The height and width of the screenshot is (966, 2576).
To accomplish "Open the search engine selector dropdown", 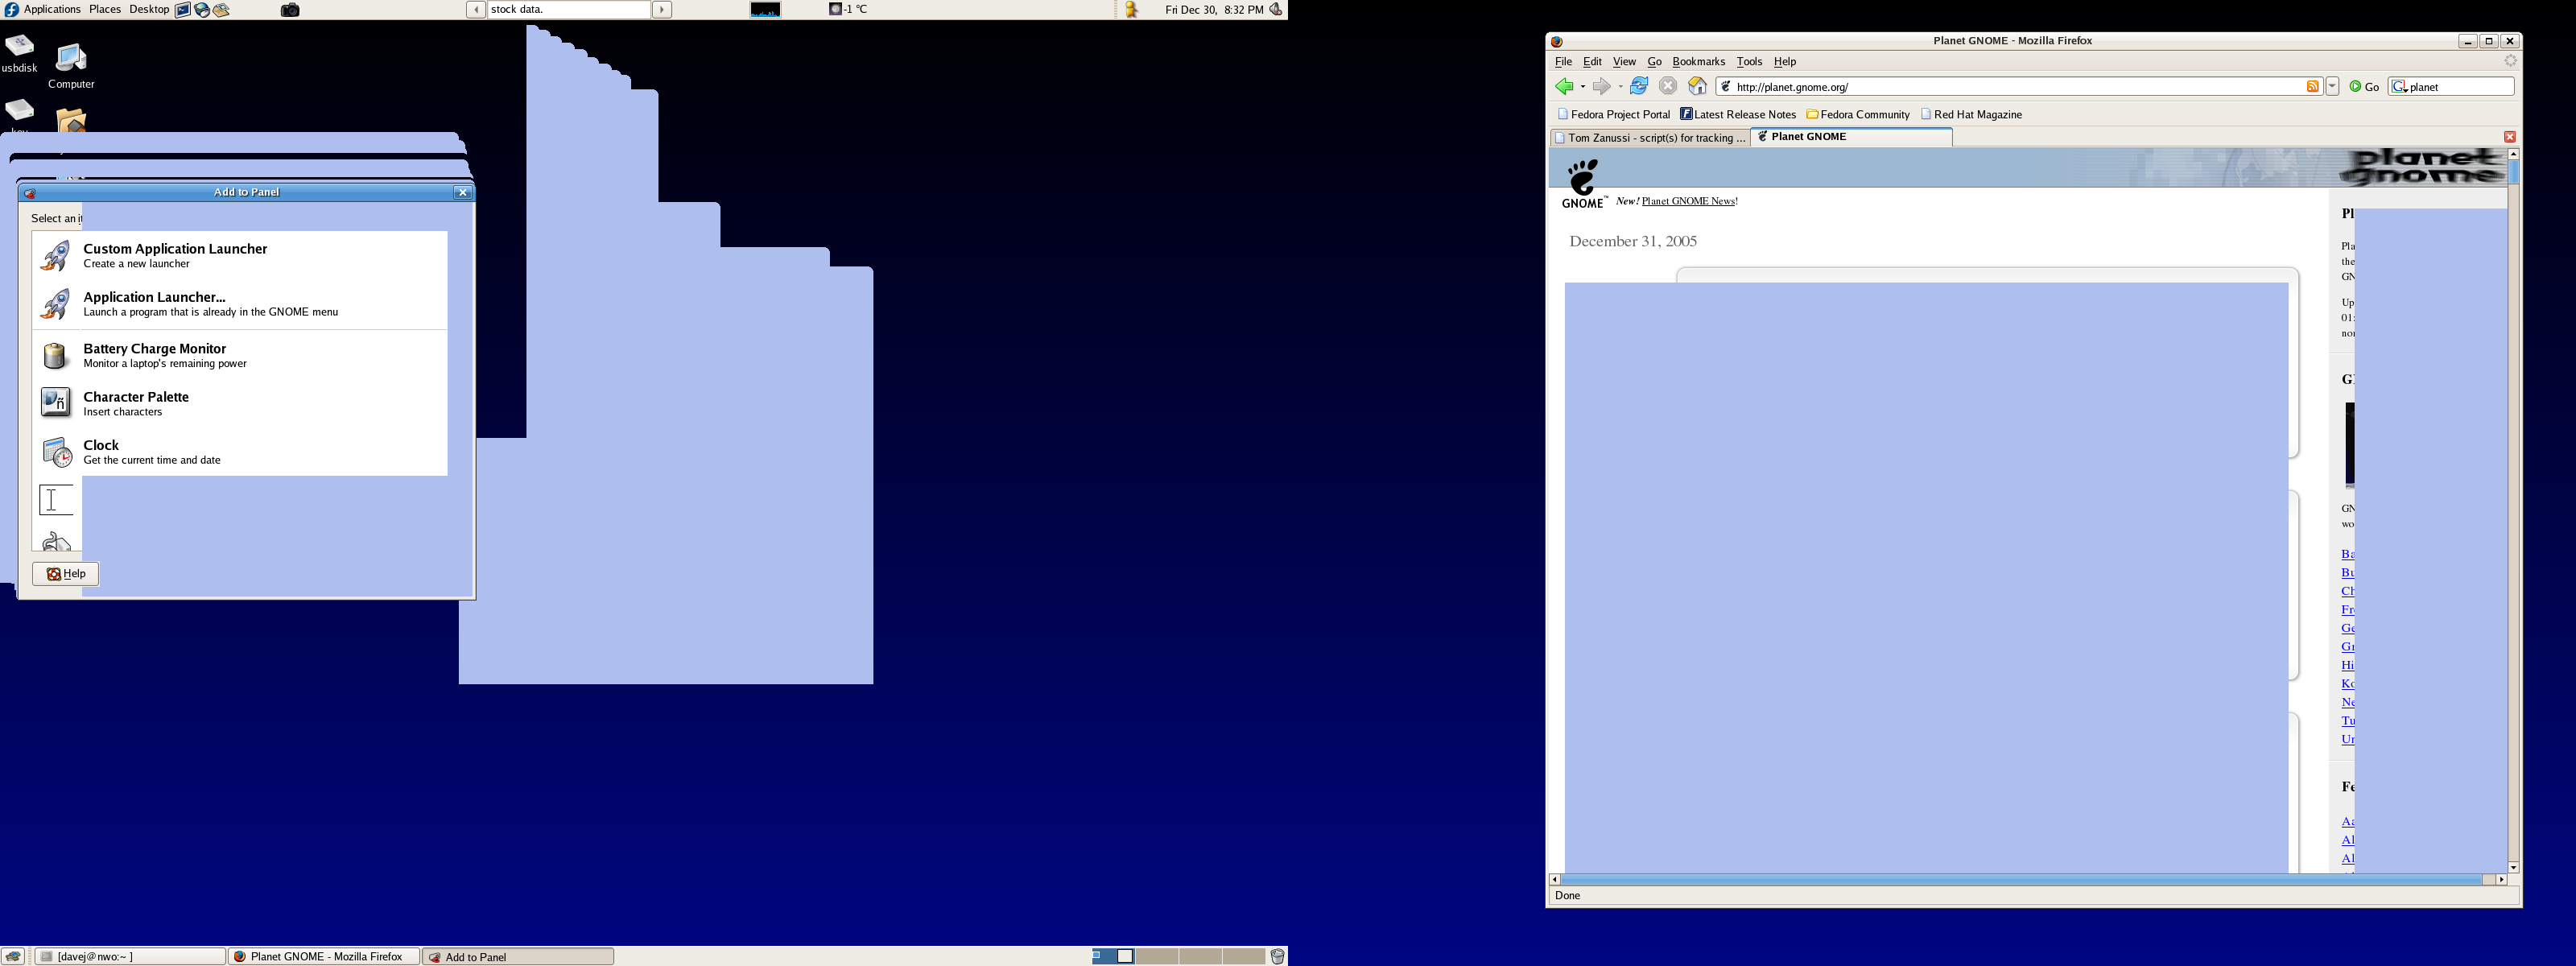I will [2399, 87].
